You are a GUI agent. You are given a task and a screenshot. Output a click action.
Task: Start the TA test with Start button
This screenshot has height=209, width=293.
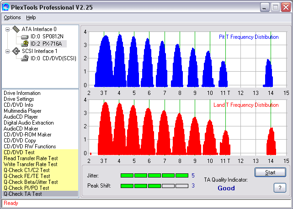point(270,172)
